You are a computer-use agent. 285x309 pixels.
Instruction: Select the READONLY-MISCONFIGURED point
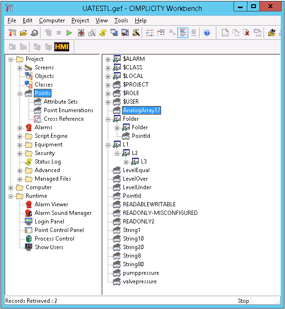click(x=160, y=213)
